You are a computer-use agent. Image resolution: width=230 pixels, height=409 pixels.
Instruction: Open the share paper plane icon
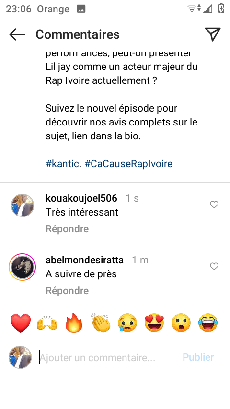point(213,34)
